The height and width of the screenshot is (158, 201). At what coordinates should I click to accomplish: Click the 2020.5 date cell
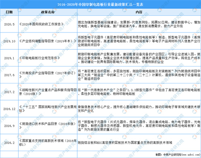tap(9, 24)
